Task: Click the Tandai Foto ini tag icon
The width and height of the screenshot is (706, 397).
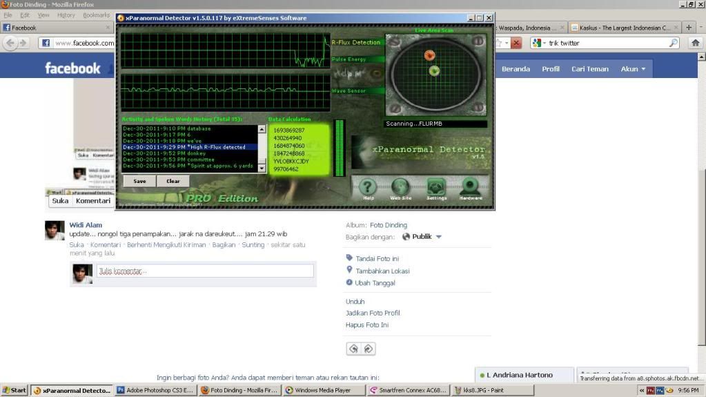Action: coord(349,258)
